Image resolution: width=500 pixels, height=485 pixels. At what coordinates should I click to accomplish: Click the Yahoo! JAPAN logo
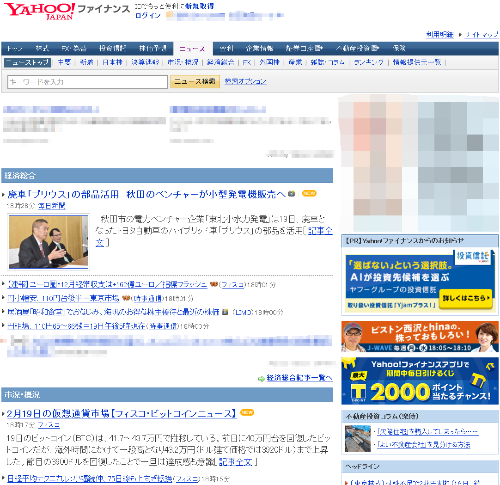(40, 12)
